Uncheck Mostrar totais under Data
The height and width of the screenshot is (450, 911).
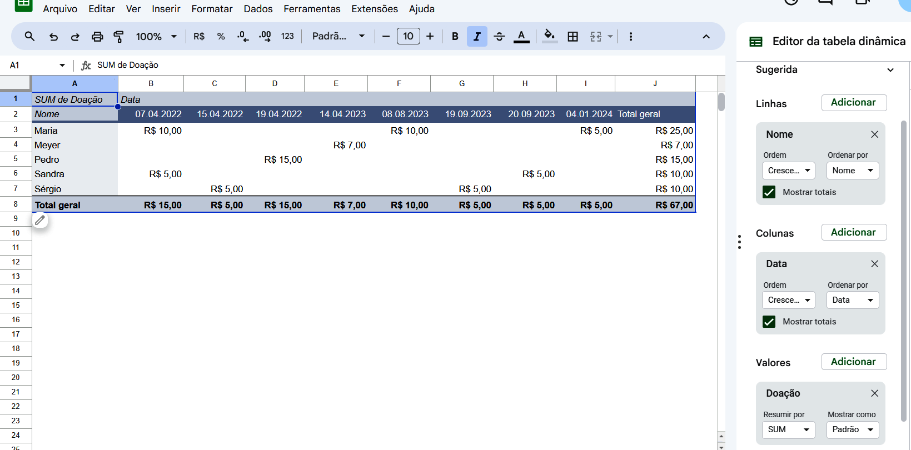pyautogui.click(x=769, y=322)
